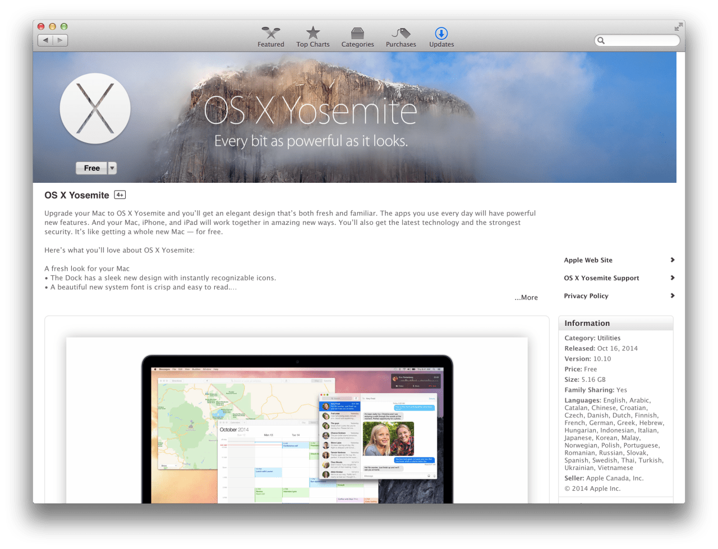Navigate forward using the forward arrow

[59, 40]
